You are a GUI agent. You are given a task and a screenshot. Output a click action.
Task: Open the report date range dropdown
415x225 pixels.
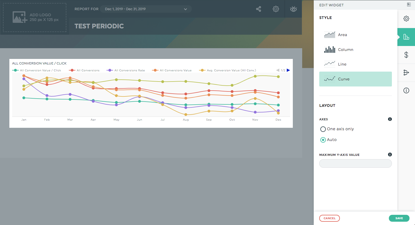[146, 9]
